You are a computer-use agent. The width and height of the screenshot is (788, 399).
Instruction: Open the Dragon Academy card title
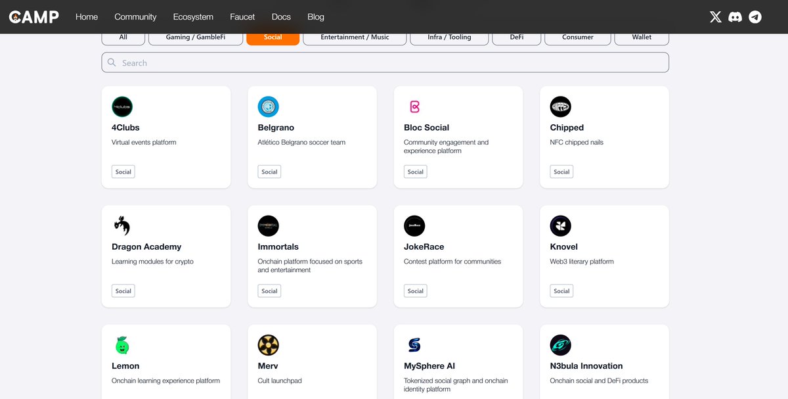click(x=146, y=247)
